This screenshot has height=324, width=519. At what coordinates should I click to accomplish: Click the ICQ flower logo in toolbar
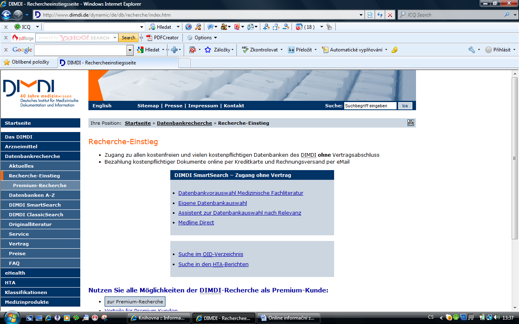pyautogui.click(x=17, y=27)
